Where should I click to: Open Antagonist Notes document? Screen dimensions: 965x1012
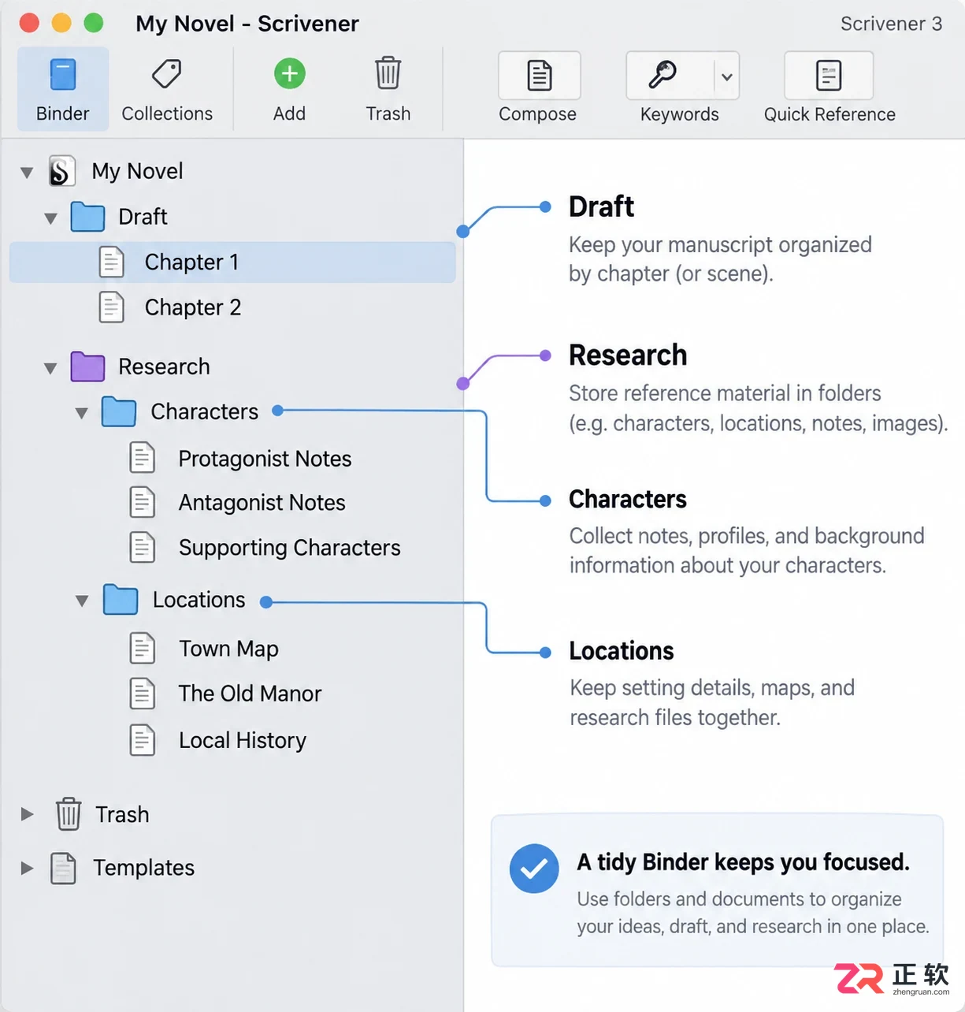point(262,503)
